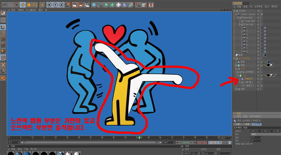Click the record active objects button
Image resolution: width=281 pixels, height=155 pixels.
point(199,142)
